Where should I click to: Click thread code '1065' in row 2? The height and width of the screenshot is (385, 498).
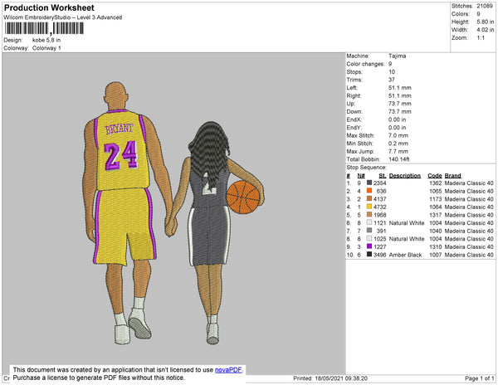(x=436, y=191)
